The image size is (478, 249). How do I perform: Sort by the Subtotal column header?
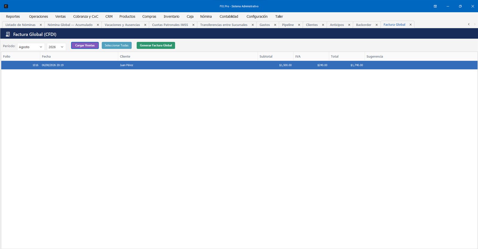[x=275, y=56]
